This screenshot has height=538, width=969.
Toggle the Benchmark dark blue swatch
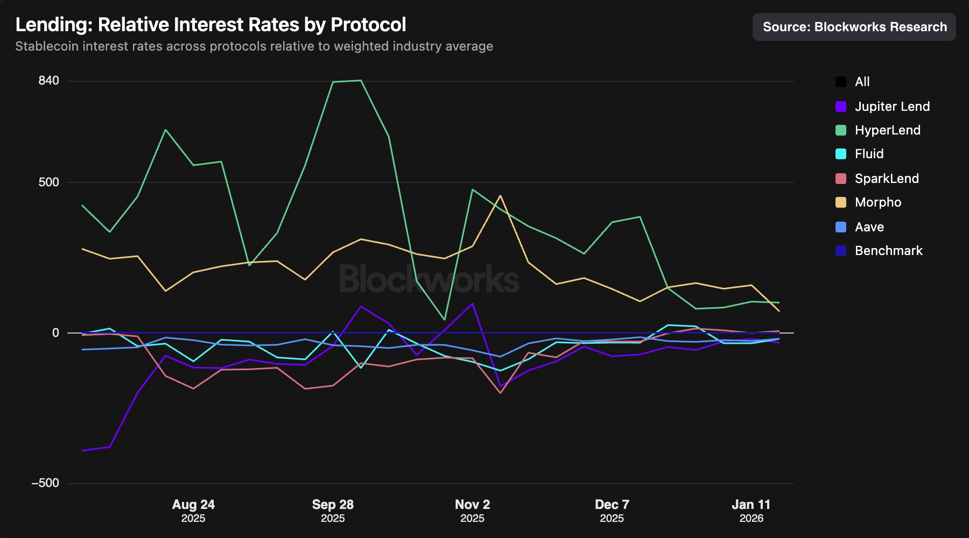(841, 251)
